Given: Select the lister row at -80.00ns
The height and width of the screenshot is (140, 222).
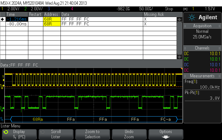Looking at the screenshot, I should (88, 24).
